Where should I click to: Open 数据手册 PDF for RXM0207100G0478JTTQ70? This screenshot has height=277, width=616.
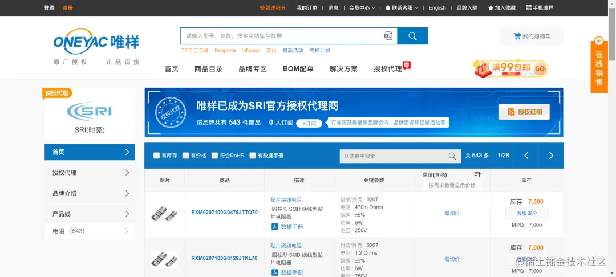(287, 226)
